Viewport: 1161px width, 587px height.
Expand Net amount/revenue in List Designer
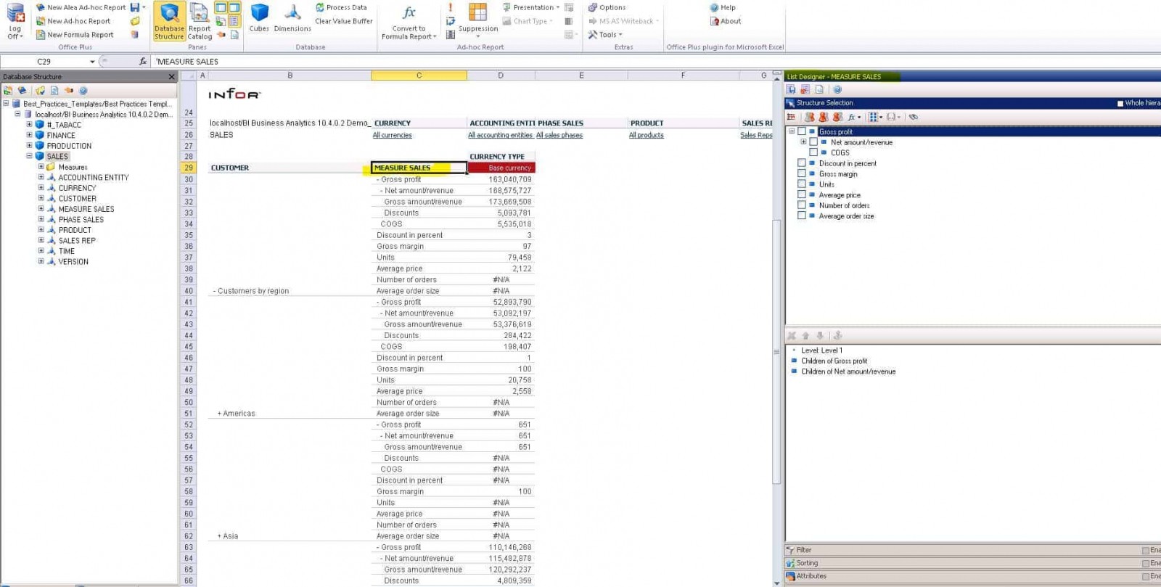803,142
